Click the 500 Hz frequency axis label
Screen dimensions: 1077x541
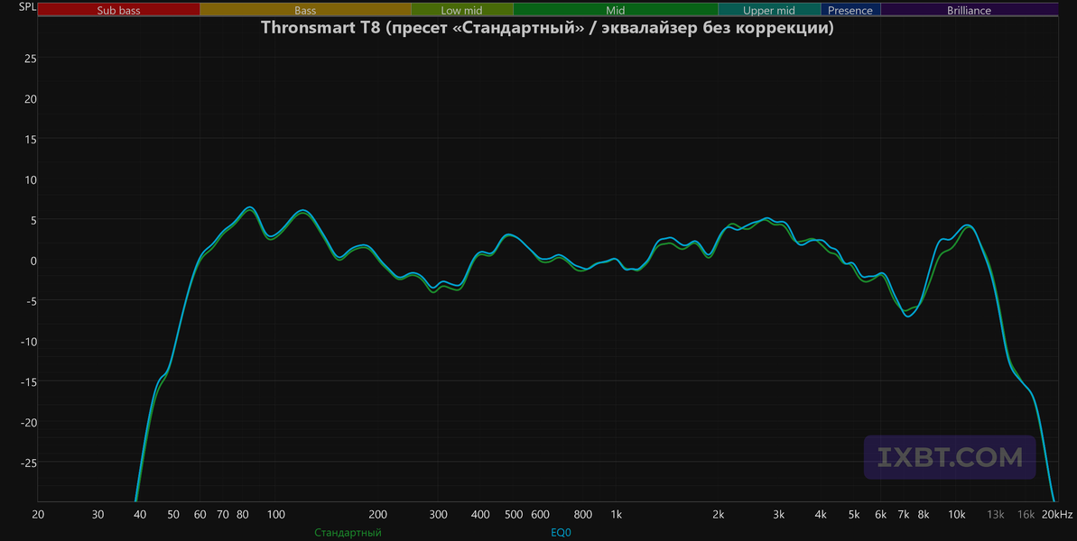click(x=514, y=515)
